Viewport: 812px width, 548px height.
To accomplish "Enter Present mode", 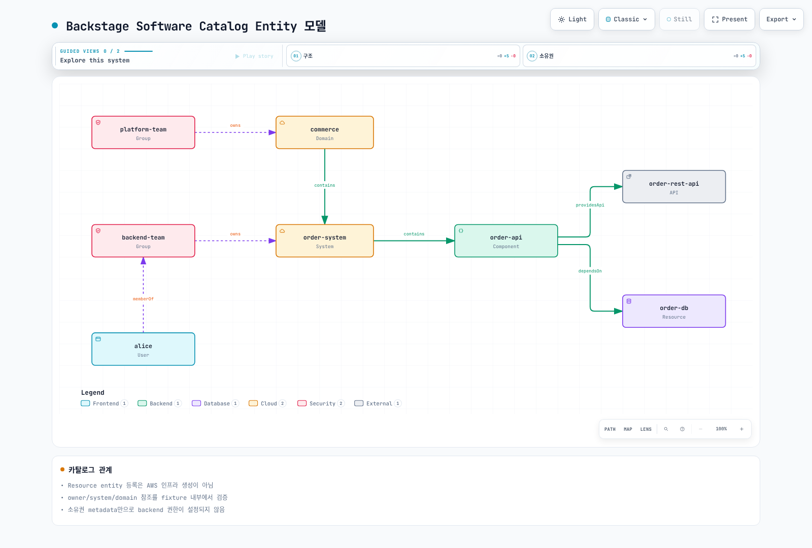I will click(729, 19).
